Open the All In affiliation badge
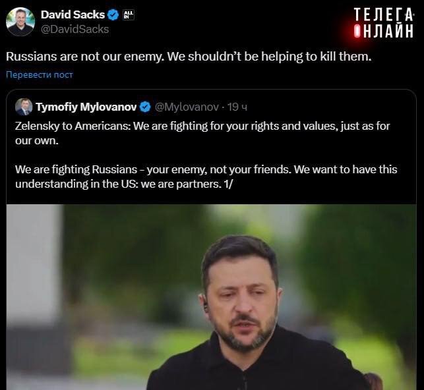The width and height of the screenshot is (424, 390). pyautogui.click(x=129, y=14)
